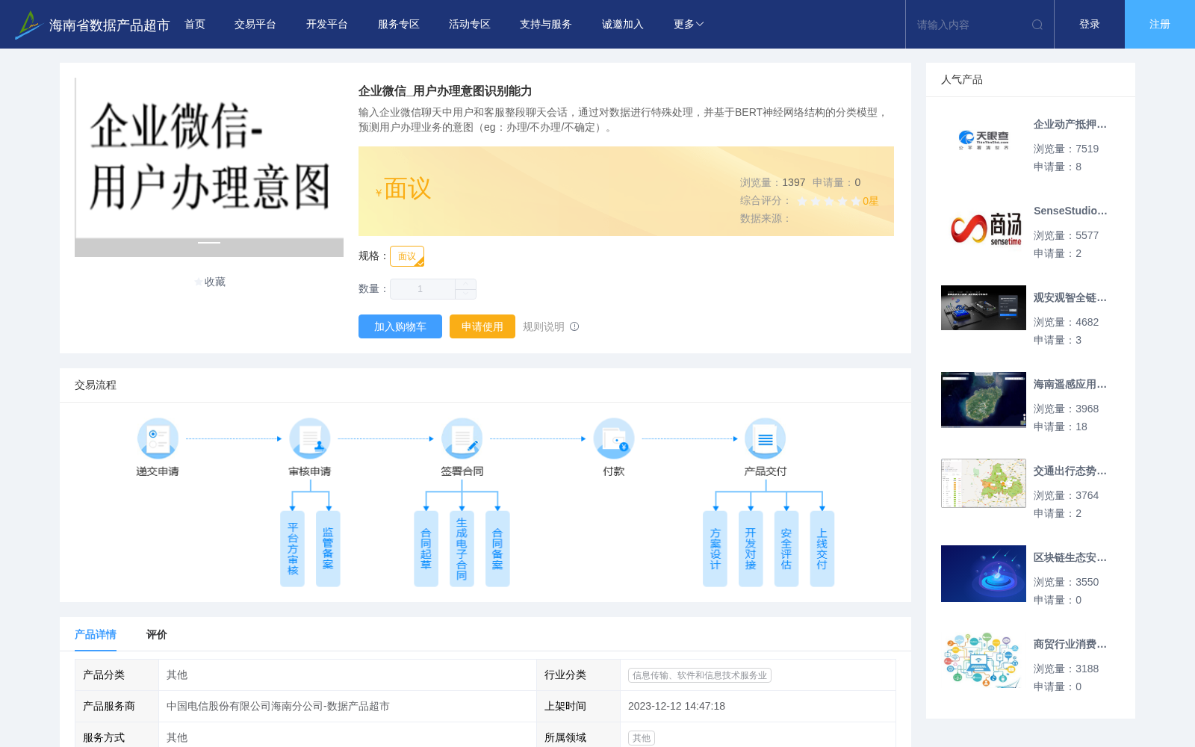Click the 递交申请 step icon
The width and height of the screenshot is (1195, 747).
pos(158,438)
